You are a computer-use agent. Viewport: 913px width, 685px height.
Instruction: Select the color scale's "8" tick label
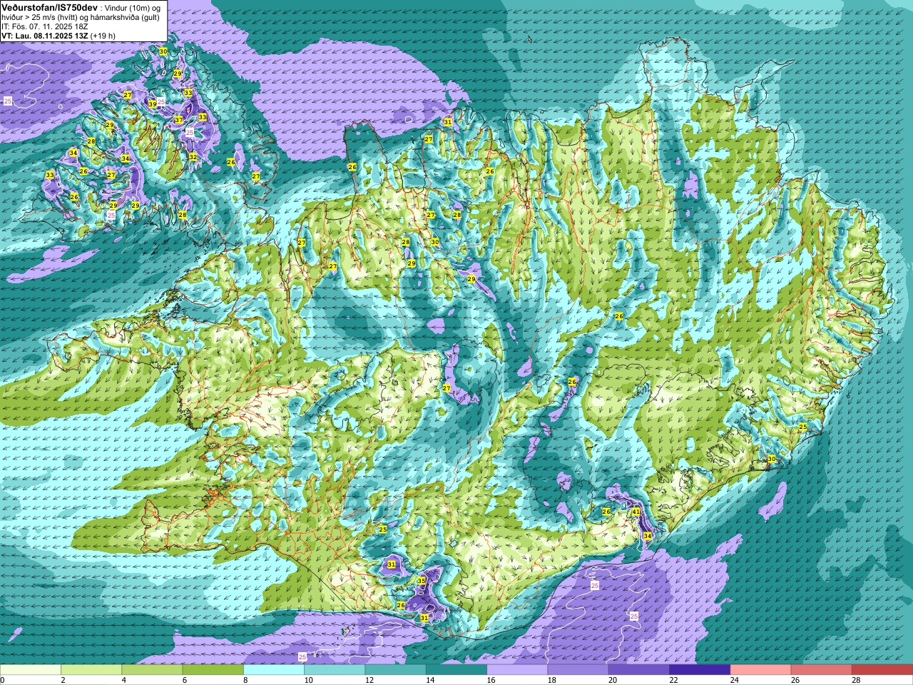(x=245, y=680)
